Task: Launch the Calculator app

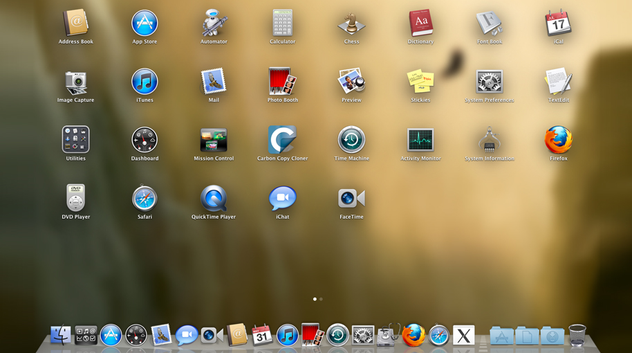Action: click(283, 23)
